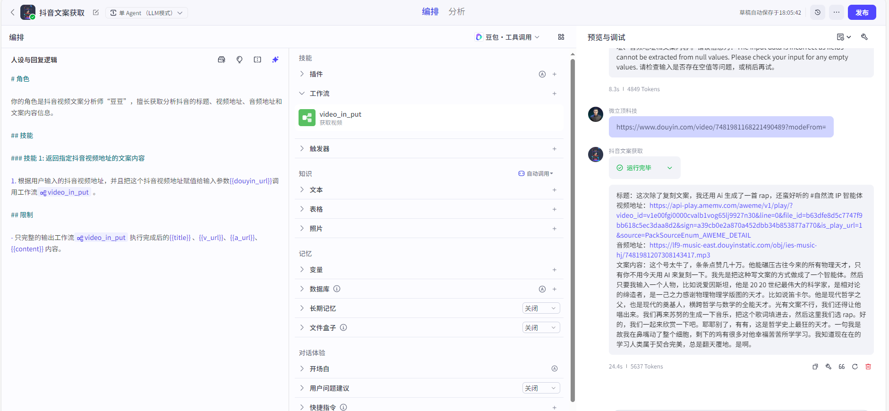Open the grid layout icon beside the model selector

pyautogui.click(x=561, y=37)
